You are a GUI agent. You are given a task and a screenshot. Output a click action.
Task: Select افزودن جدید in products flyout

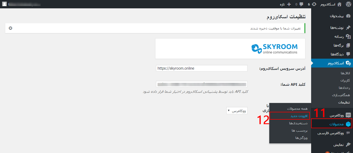(299, 116)
